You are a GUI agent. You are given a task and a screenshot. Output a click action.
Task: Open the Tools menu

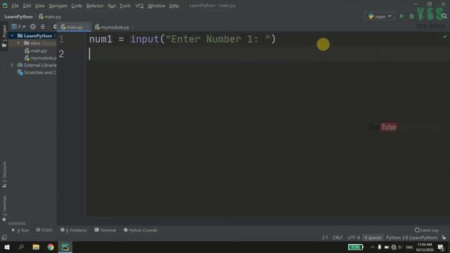click(125, 6)
